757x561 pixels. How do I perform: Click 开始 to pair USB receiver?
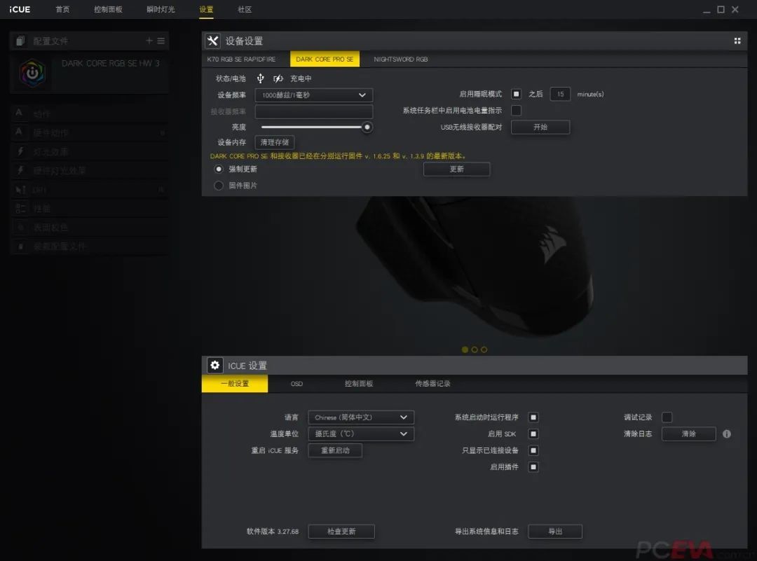[540, 127]
